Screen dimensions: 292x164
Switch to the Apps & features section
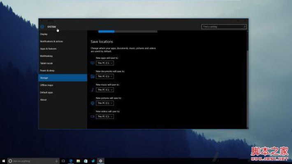click(x=48, y=49)
